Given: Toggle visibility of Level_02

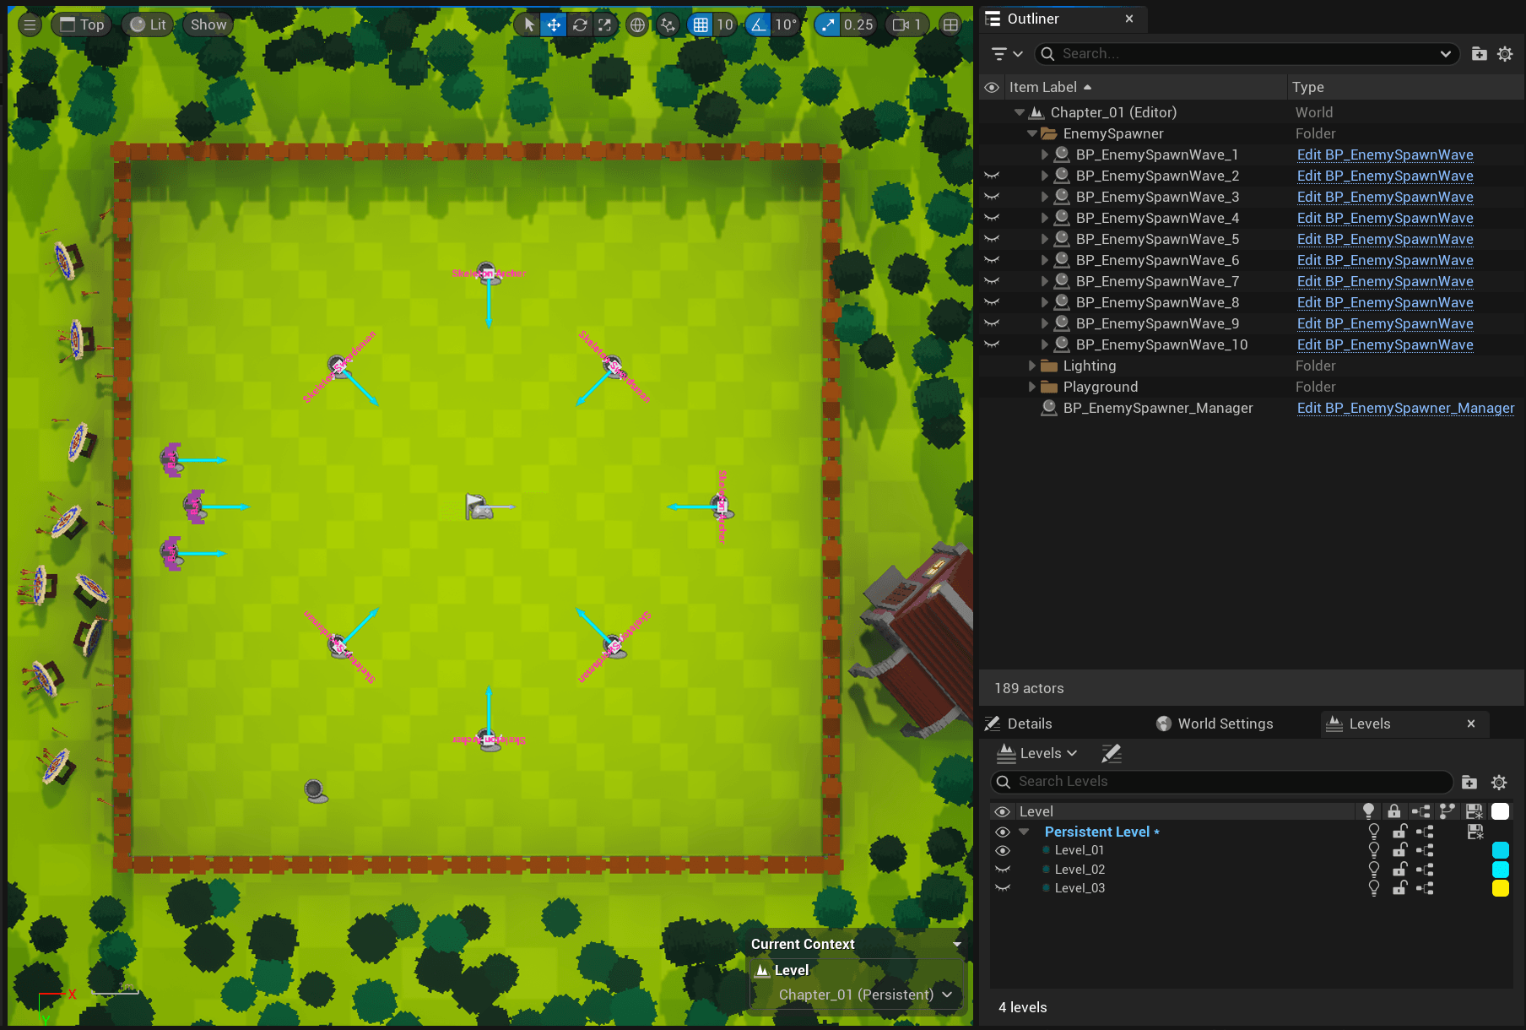Looking at the screenshot, I should 1003,870.
